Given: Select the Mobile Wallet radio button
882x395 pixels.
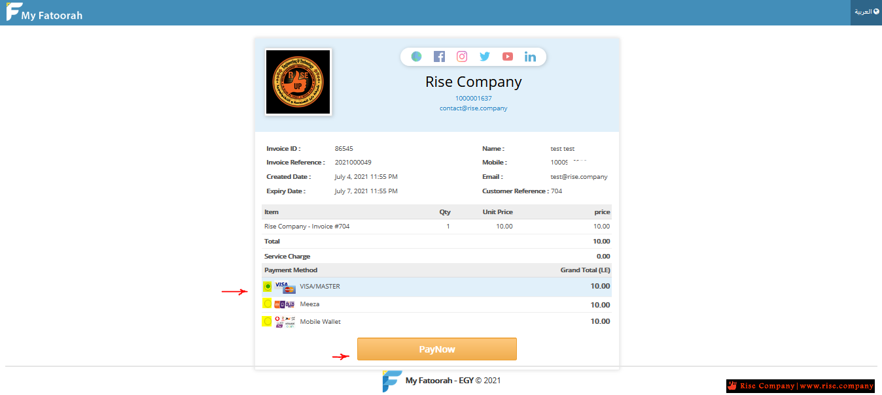Looking at the screenshot, I should point(268,321).
